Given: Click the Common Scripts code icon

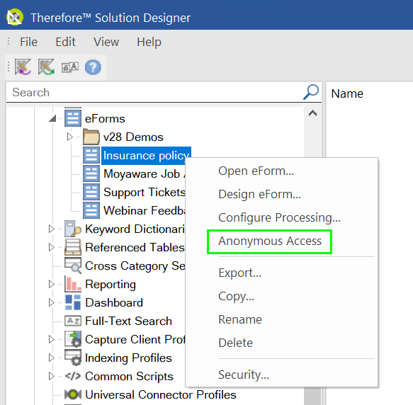Looking at the screenshot, I should click(73, 376).
